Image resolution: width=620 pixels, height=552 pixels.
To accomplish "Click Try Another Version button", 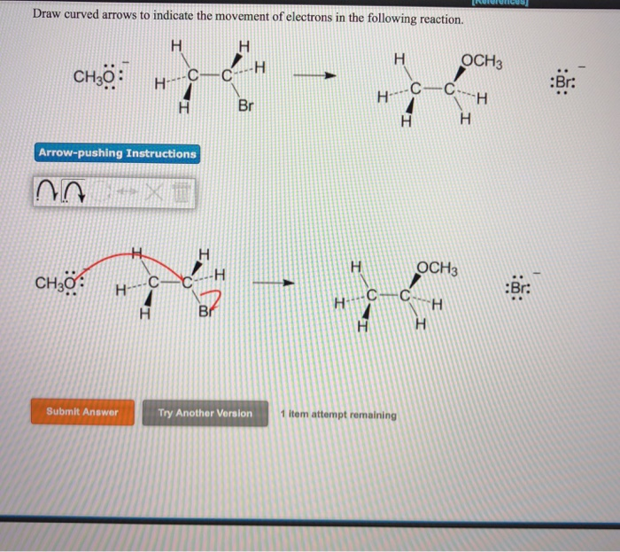I will click(205, 413).
